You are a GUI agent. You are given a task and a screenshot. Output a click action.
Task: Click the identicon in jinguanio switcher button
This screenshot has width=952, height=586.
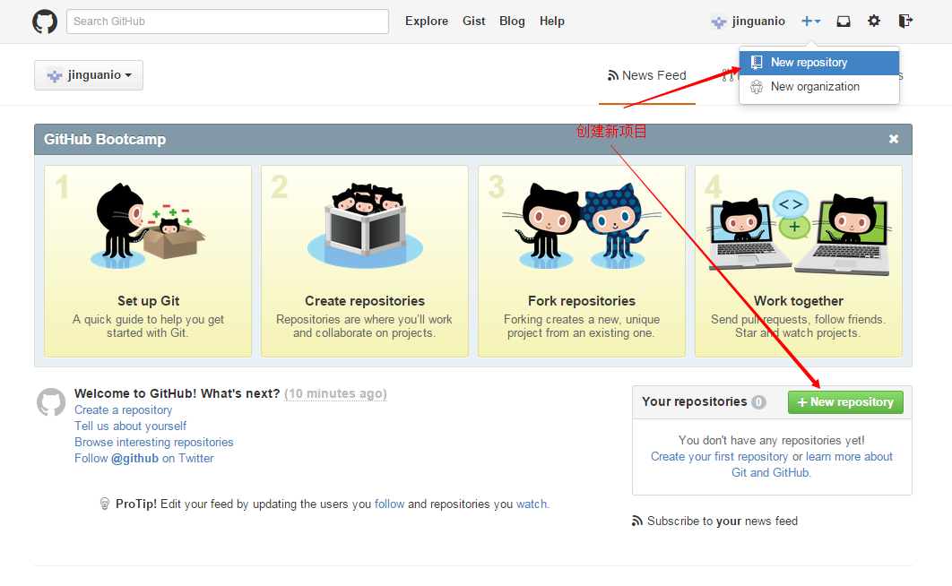55,76
